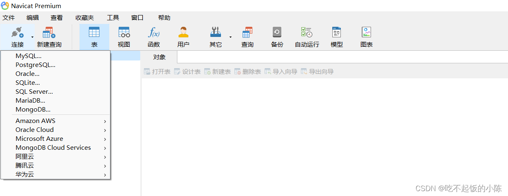Choose PostgreSQL... connection type
The width and height of the screenshot is (508, 196).
55,65
